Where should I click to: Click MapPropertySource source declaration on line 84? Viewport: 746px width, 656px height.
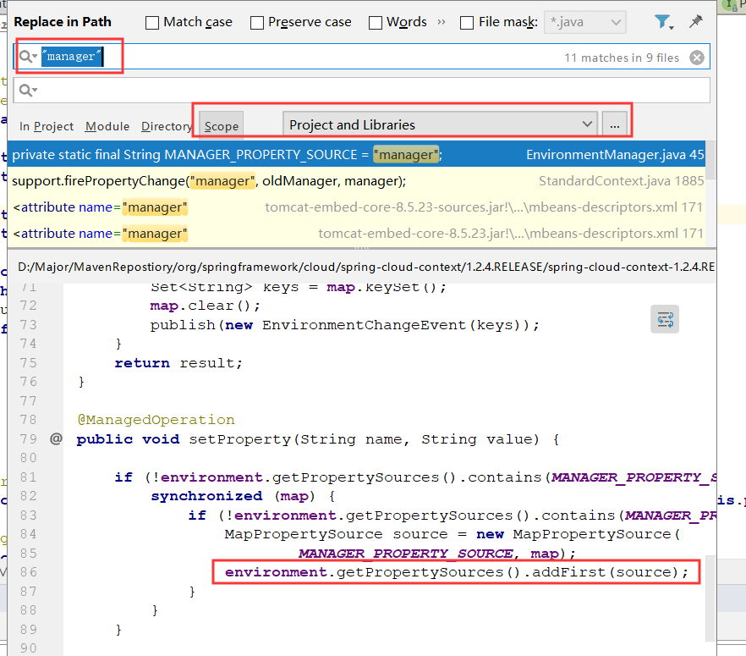[452, 534]
